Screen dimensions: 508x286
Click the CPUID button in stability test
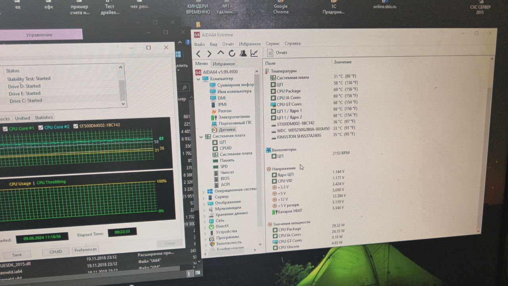(x=56, y=252)
